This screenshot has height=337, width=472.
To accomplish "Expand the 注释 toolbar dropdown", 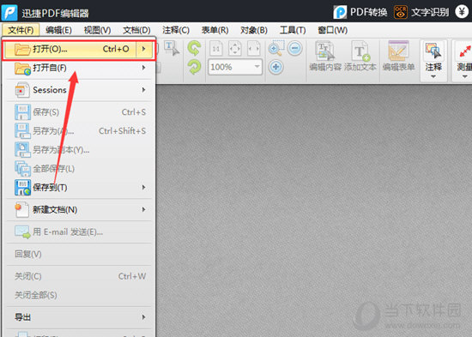I will click(x=433, y=76).
